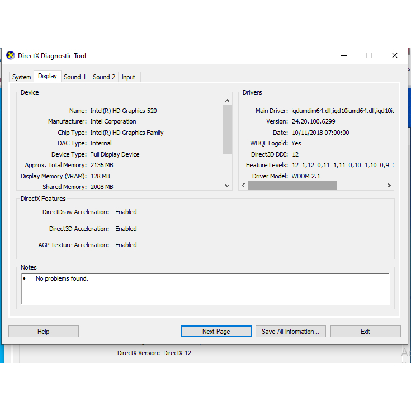
Task: Go to the Sound 2 tab
Action: [104, 77]
